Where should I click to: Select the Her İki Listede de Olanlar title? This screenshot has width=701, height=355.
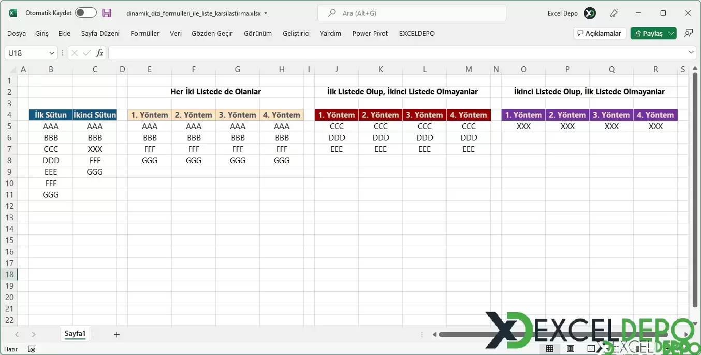(215, 92)
